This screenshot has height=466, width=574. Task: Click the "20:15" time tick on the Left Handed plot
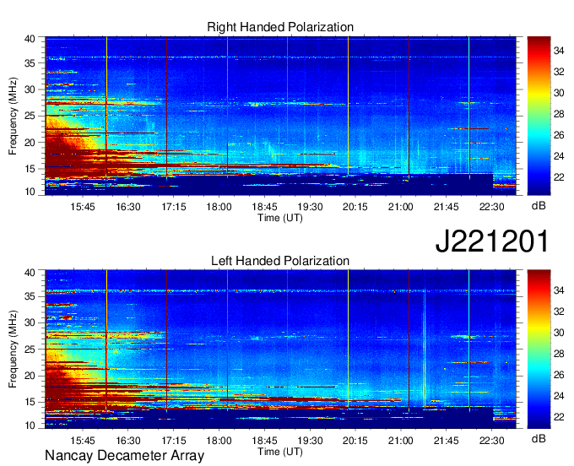click(355, 441)
